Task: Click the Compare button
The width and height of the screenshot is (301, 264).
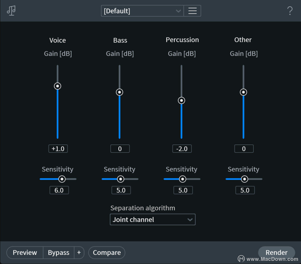Action: (107, 253)
